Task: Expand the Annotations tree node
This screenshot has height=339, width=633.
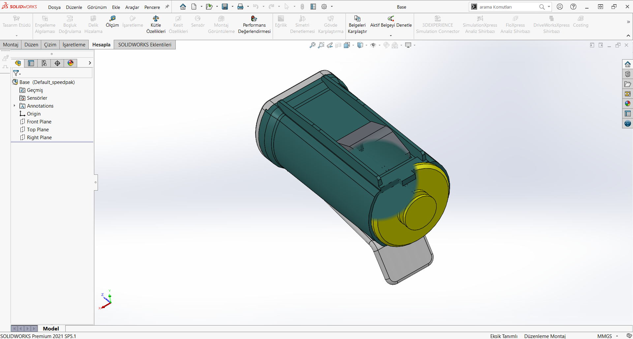Action: click(x=14, y=106)
